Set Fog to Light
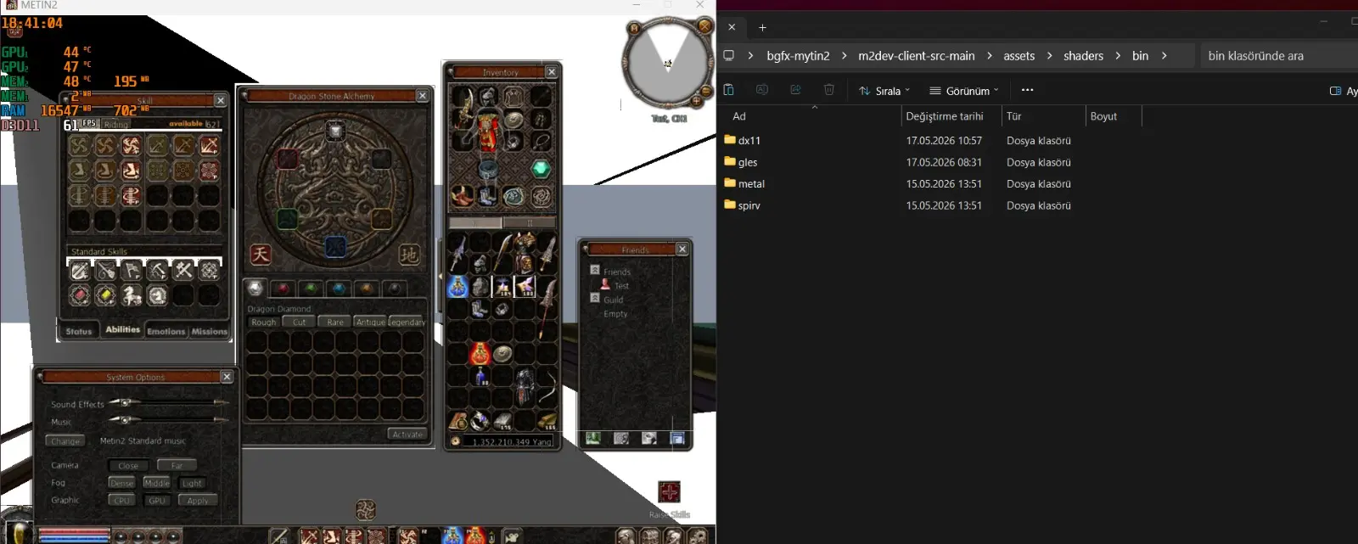This screenshot has width=1358, height=544. point(193,483)
